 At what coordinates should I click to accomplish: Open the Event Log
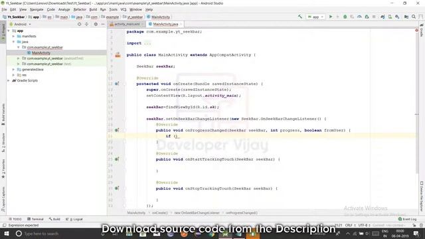coord(407,219)
